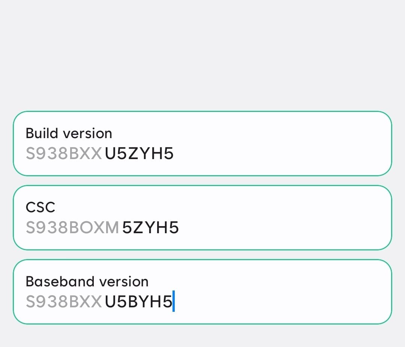Click the Build version input field
This screenshot has width=405, height=347.
coord(202,143)
